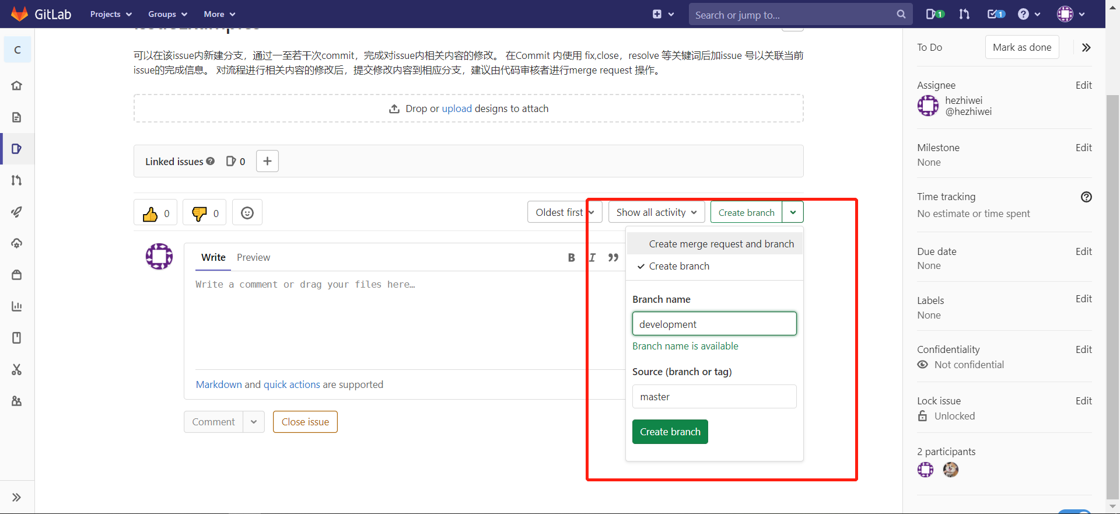The width and height of the screenshot is (1120, 514).
Task: Apply italic formatting to comment
Action: (592, 257)
